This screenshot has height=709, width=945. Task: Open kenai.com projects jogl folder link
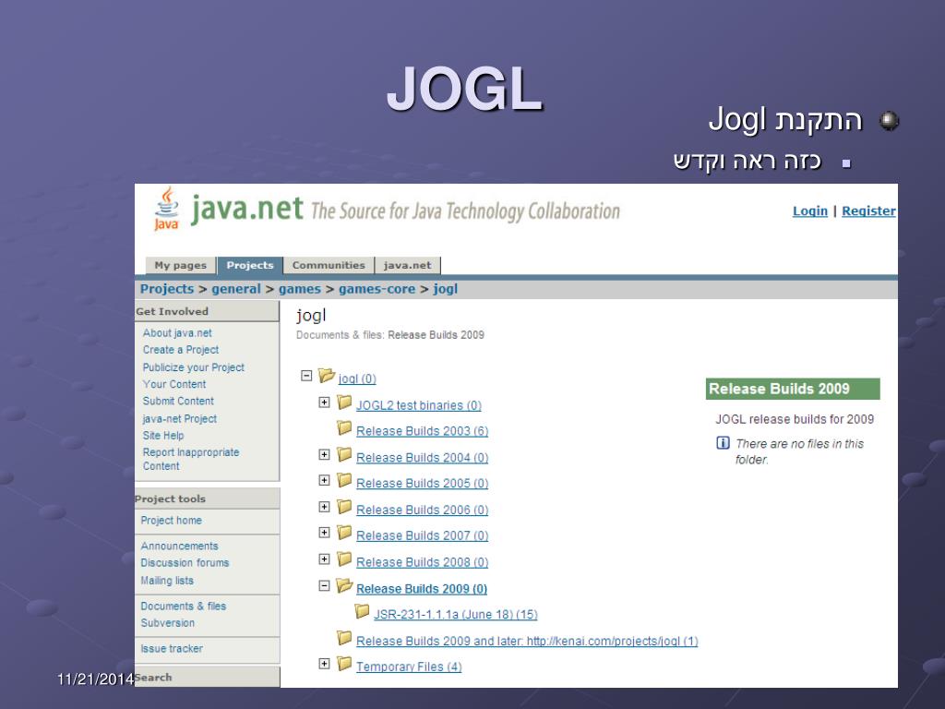point(527,641)
